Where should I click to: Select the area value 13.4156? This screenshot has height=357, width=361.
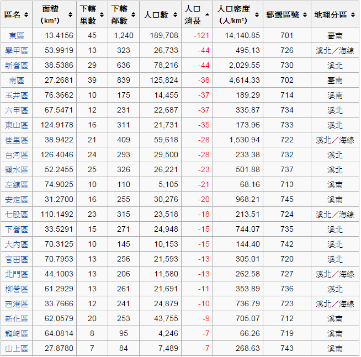point(59,35)
